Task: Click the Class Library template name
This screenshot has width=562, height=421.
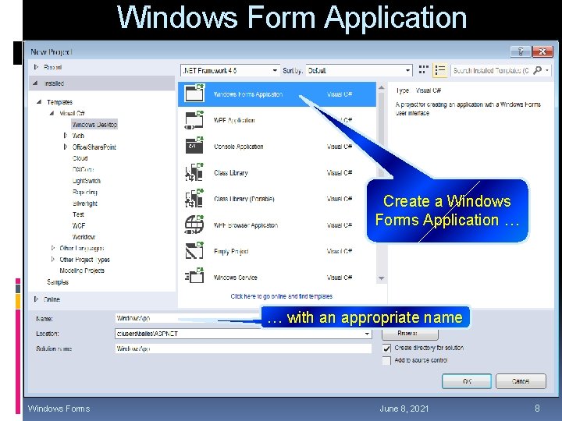Action: coord(230,172)
